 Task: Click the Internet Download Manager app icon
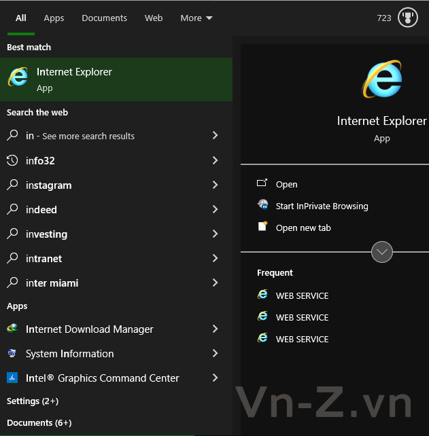(x=12, y=329)
